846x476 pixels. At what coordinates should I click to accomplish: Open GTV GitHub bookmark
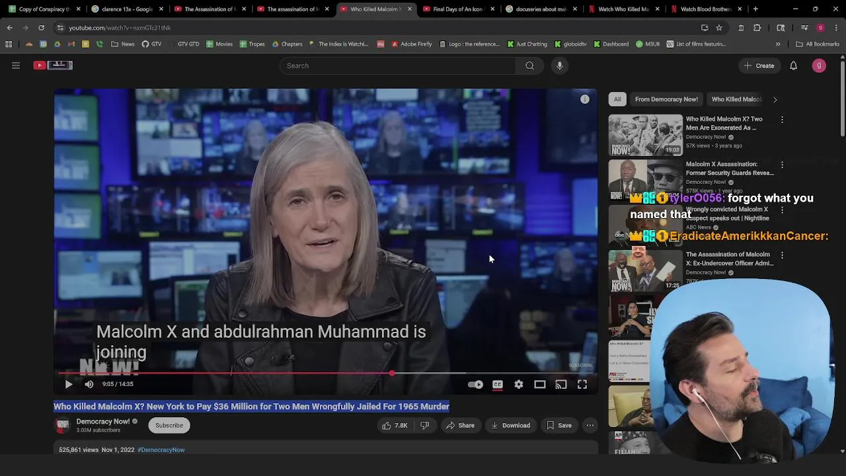(x=151, y=44)
